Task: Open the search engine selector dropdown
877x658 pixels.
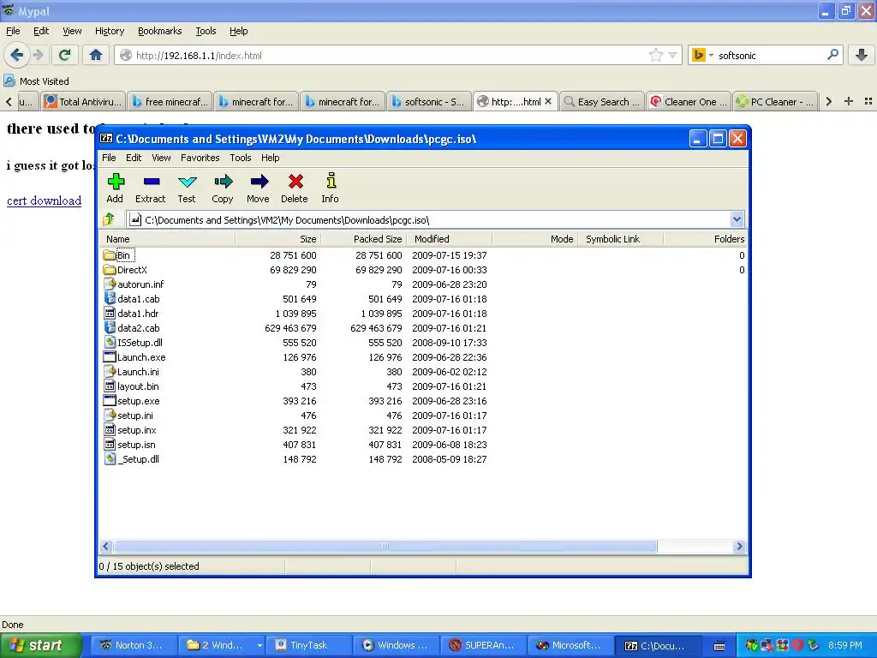Action: tap(712, 56)
